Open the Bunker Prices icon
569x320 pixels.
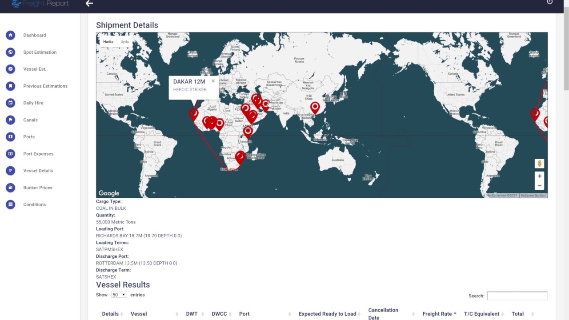(10, 188)
